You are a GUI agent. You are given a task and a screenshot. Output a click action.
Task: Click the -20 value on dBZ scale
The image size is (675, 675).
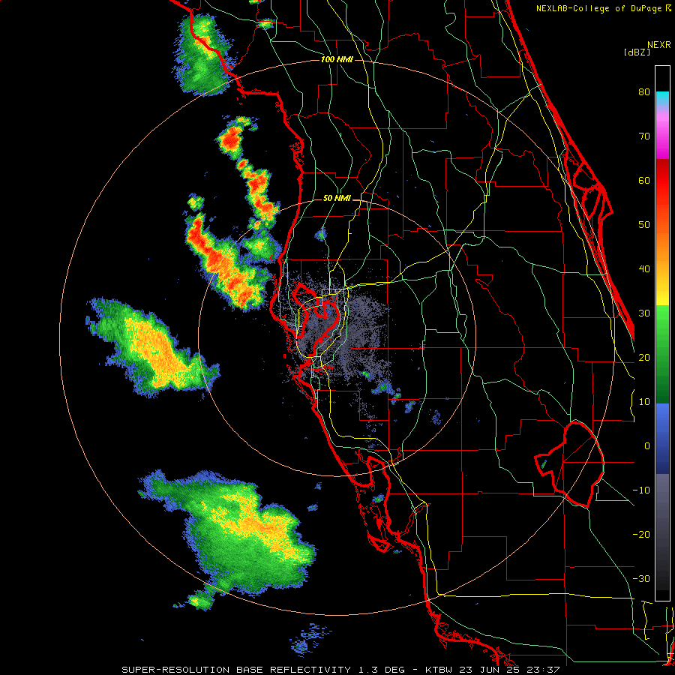coord(641,534)
